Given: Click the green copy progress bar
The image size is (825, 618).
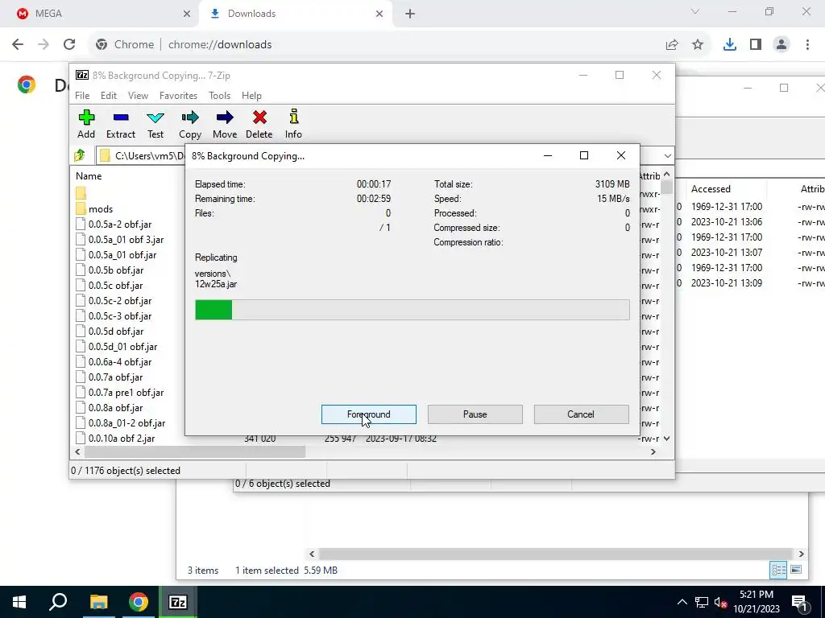Looking at the screenshot, I should 412,310.
